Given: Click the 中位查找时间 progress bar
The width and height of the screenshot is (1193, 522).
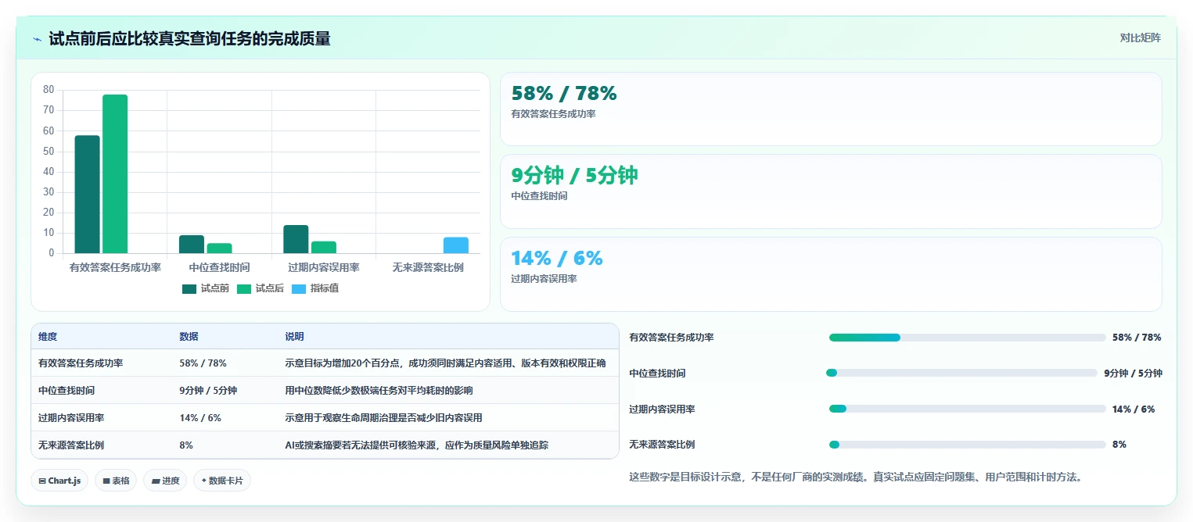Looking at the screenshot, I should 961,373.
